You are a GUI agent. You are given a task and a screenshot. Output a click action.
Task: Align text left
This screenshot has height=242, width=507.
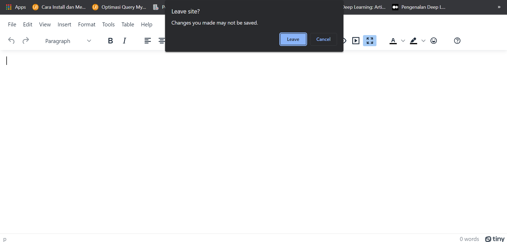click(x=147, y=41)
